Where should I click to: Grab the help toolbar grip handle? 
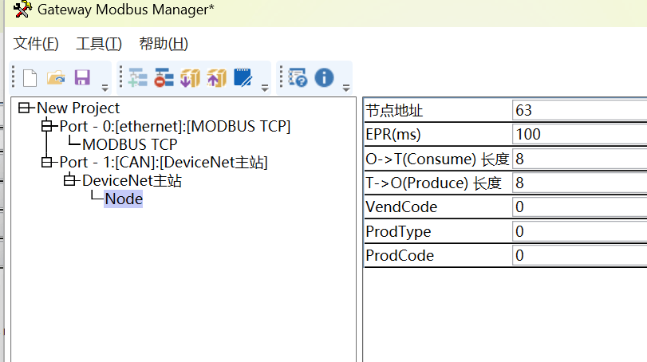coord(281,77)
